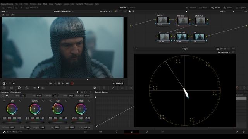Image resolution: width=248 pixels, height=139 pixels.
Task: Open the Color menu
Action: [x=72, y=4]
